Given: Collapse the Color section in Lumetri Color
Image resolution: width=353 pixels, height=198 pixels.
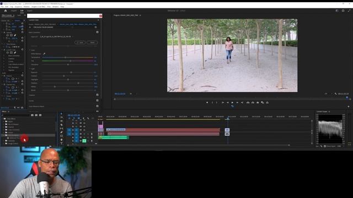Looking at the screenshot, I should (30, 50).
